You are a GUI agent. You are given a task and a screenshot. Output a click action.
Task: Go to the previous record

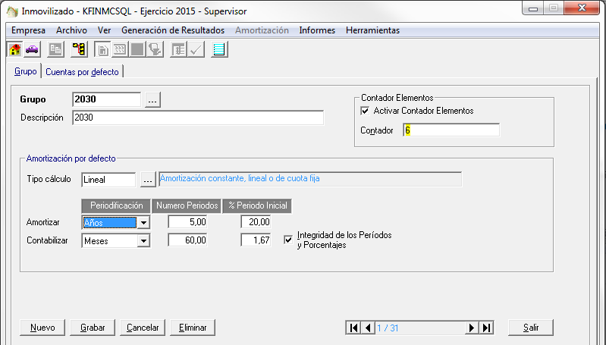368,328
